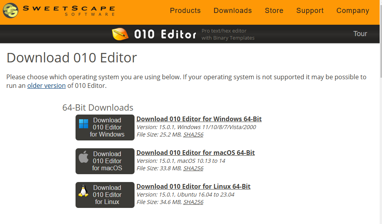Open the Downloads menu
Viewport: 382px width, 224px height.
coord(233,11)
